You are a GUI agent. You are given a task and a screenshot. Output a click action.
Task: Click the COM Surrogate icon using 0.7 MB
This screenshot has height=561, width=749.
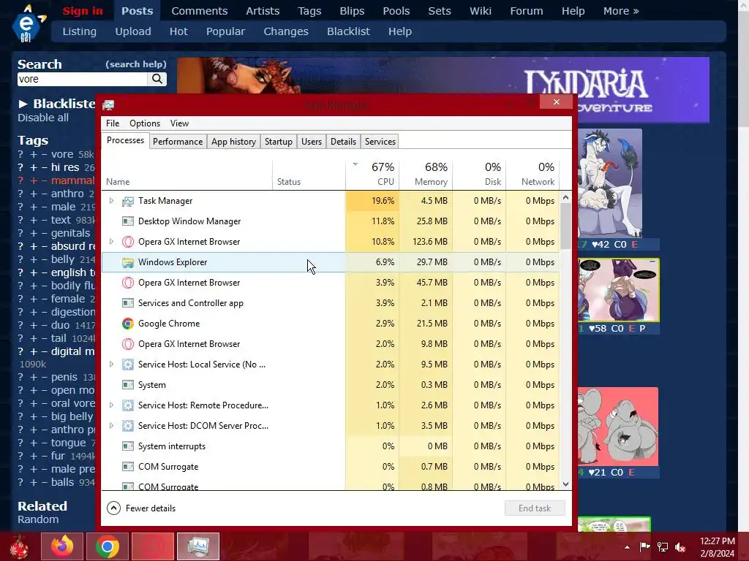127,467
